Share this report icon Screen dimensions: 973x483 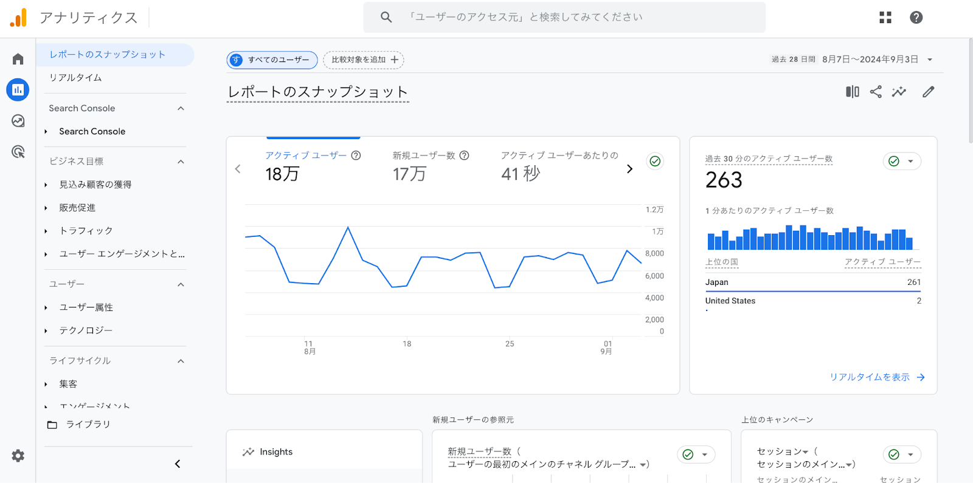point(876,92)
